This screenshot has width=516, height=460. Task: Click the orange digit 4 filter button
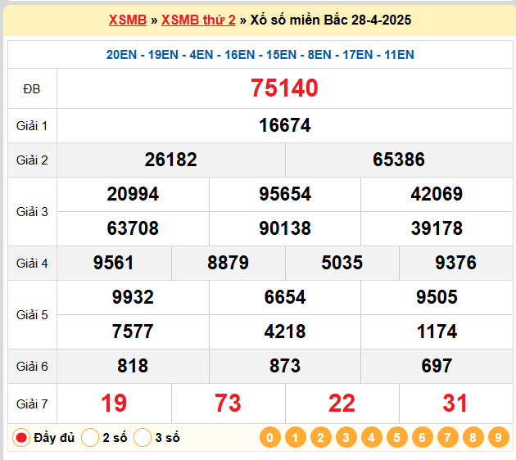(x=372, y=437)
